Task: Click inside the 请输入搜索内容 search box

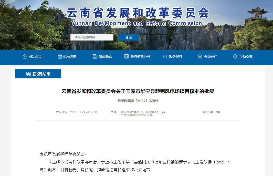Action: 92,37
